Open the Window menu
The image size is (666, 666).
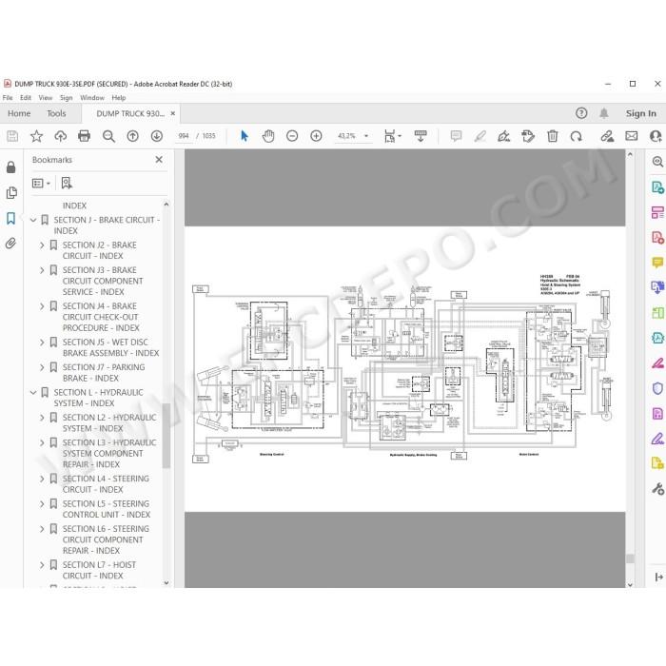pyautogui.click(x=92, y=98)
